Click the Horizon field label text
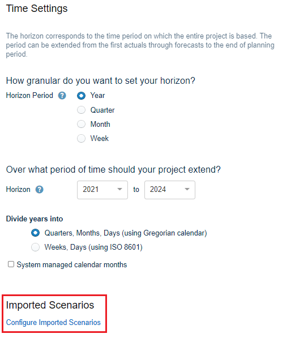This screenshot has width=295, height=338. tap(18, 190)
